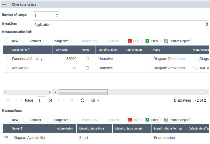This screenshot has height=144, width=210.
Task: Check Major box for Functional Activity
Action: point(87,59)
